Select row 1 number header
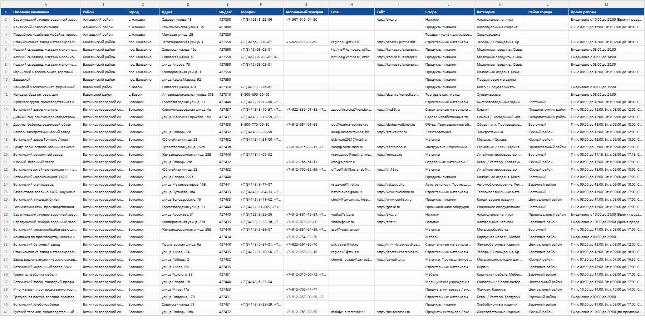 6,12
